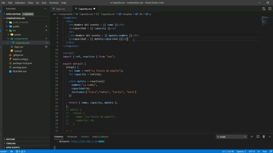Open the Edit menu
This screenshot has width=273, height=153.
coord(10,3)
